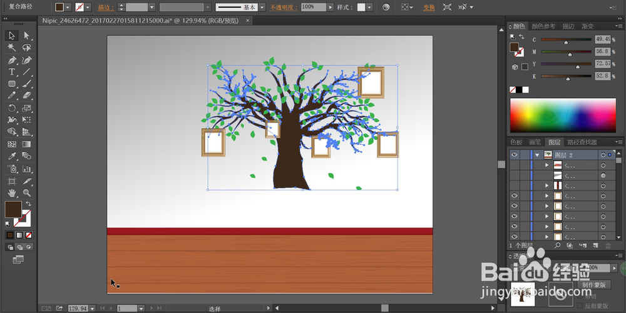Enable the 反相蒙版 checkbox

580,306
